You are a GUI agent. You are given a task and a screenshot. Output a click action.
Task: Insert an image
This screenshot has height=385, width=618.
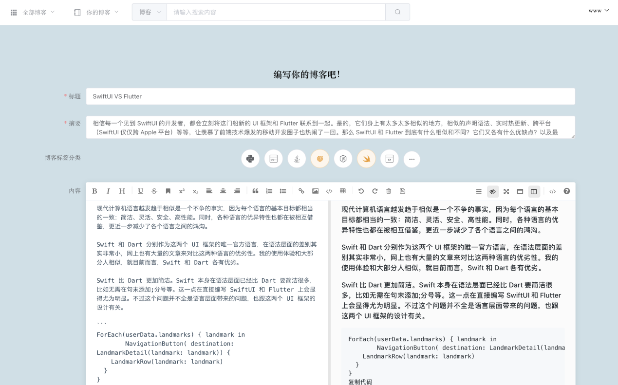[315, 191]
